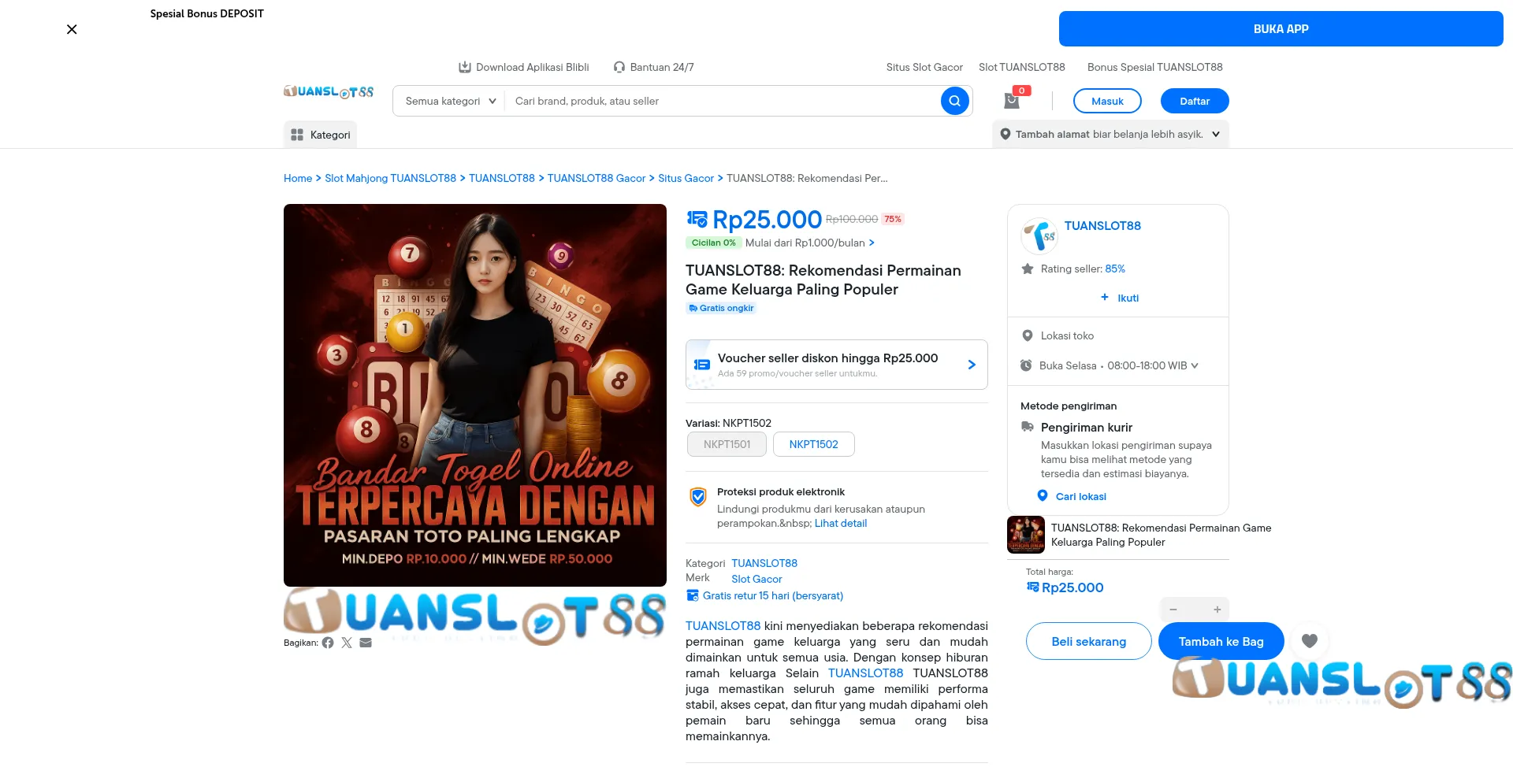The image size is (1513, 782).
Task: Click the product search input field
Action: [709, 101]
